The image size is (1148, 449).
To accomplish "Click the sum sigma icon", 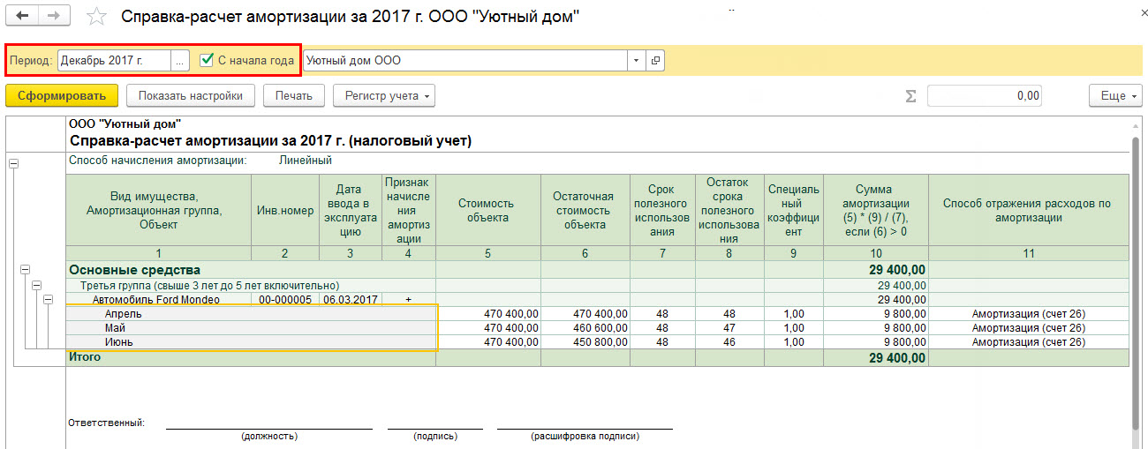I will [910, 96].
